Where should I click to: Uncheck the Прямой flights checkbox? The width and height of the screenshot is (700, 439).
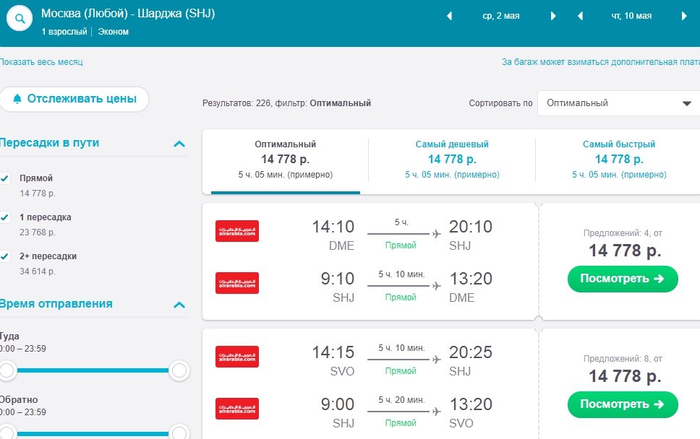4,178
